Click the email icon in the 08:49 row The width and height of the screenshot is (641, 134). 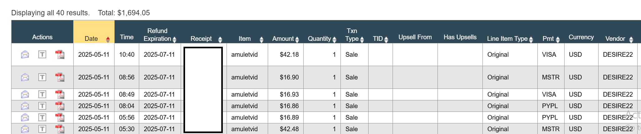click(25, 94)
